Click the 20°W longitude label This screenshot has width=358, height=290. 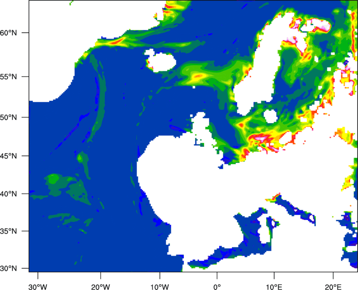(101, 287)
